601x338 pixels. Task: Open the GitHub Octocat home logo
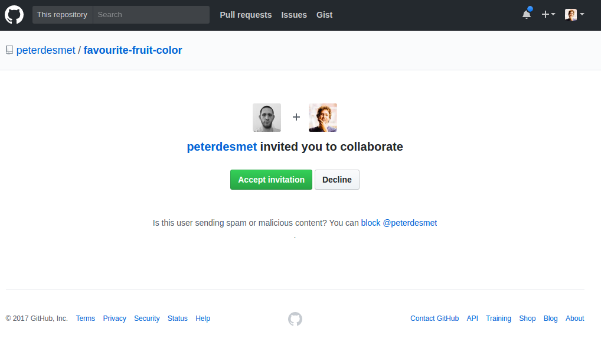14,15
